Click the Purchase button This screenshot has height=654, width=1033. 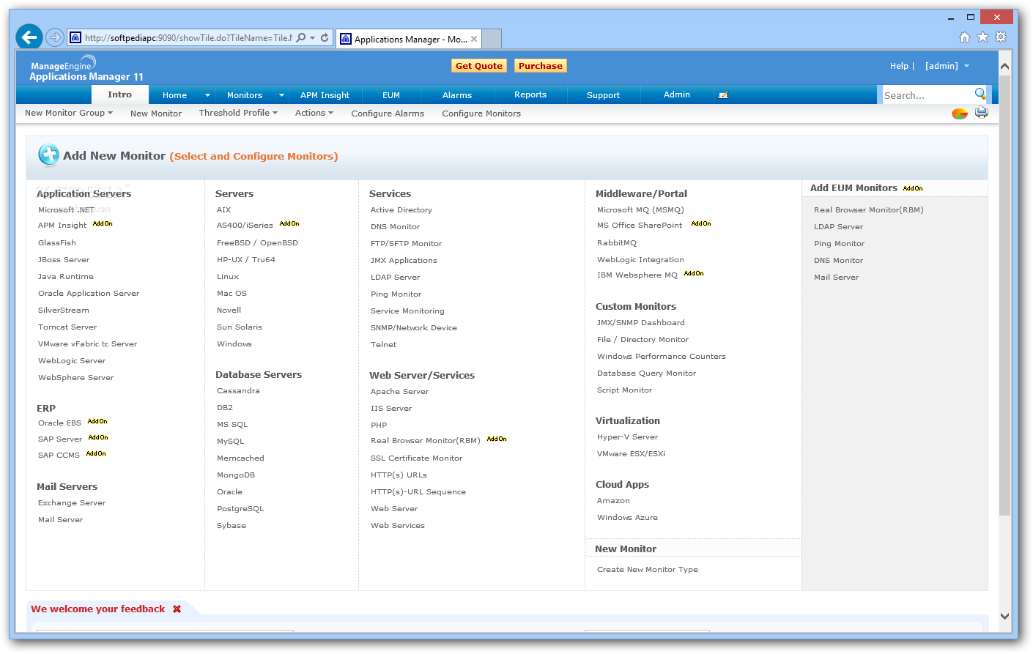tap(541, 66)
